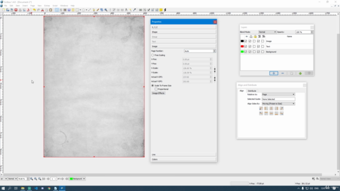Open the Insert menu

pyautogui.click(x=25, y=6)
